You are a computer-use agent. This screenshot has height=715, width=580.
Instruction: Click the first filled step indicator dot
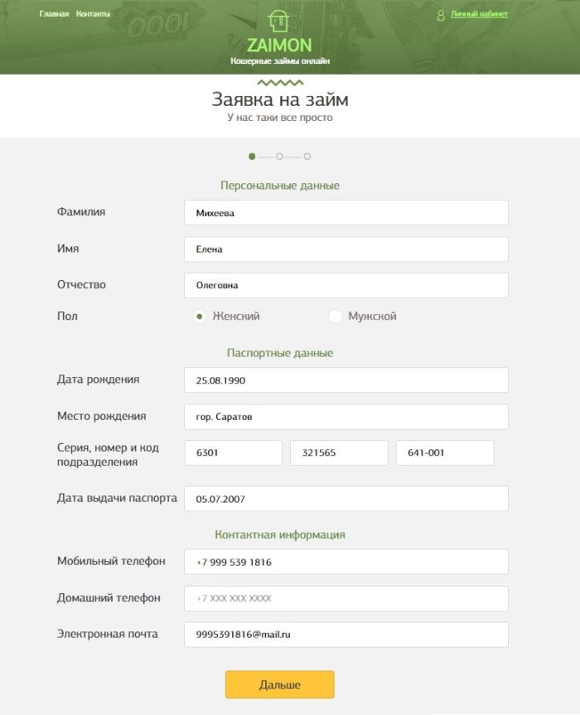tap(252, 157)
